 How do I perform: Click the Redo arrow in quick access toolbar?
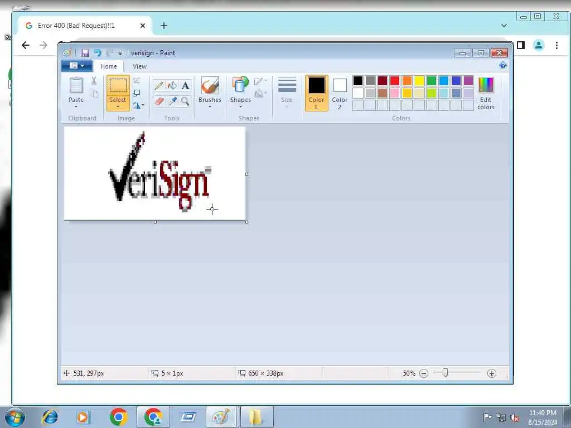109,53
